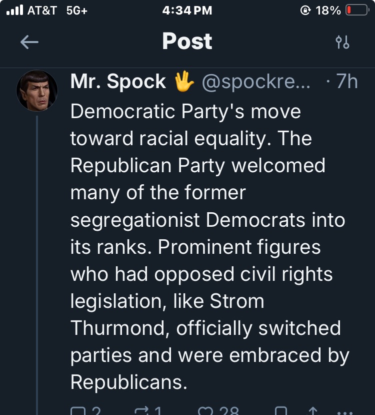
Task: Tap the orientation lock status icon
Action: pyautogui.click(x=304, y=11)
